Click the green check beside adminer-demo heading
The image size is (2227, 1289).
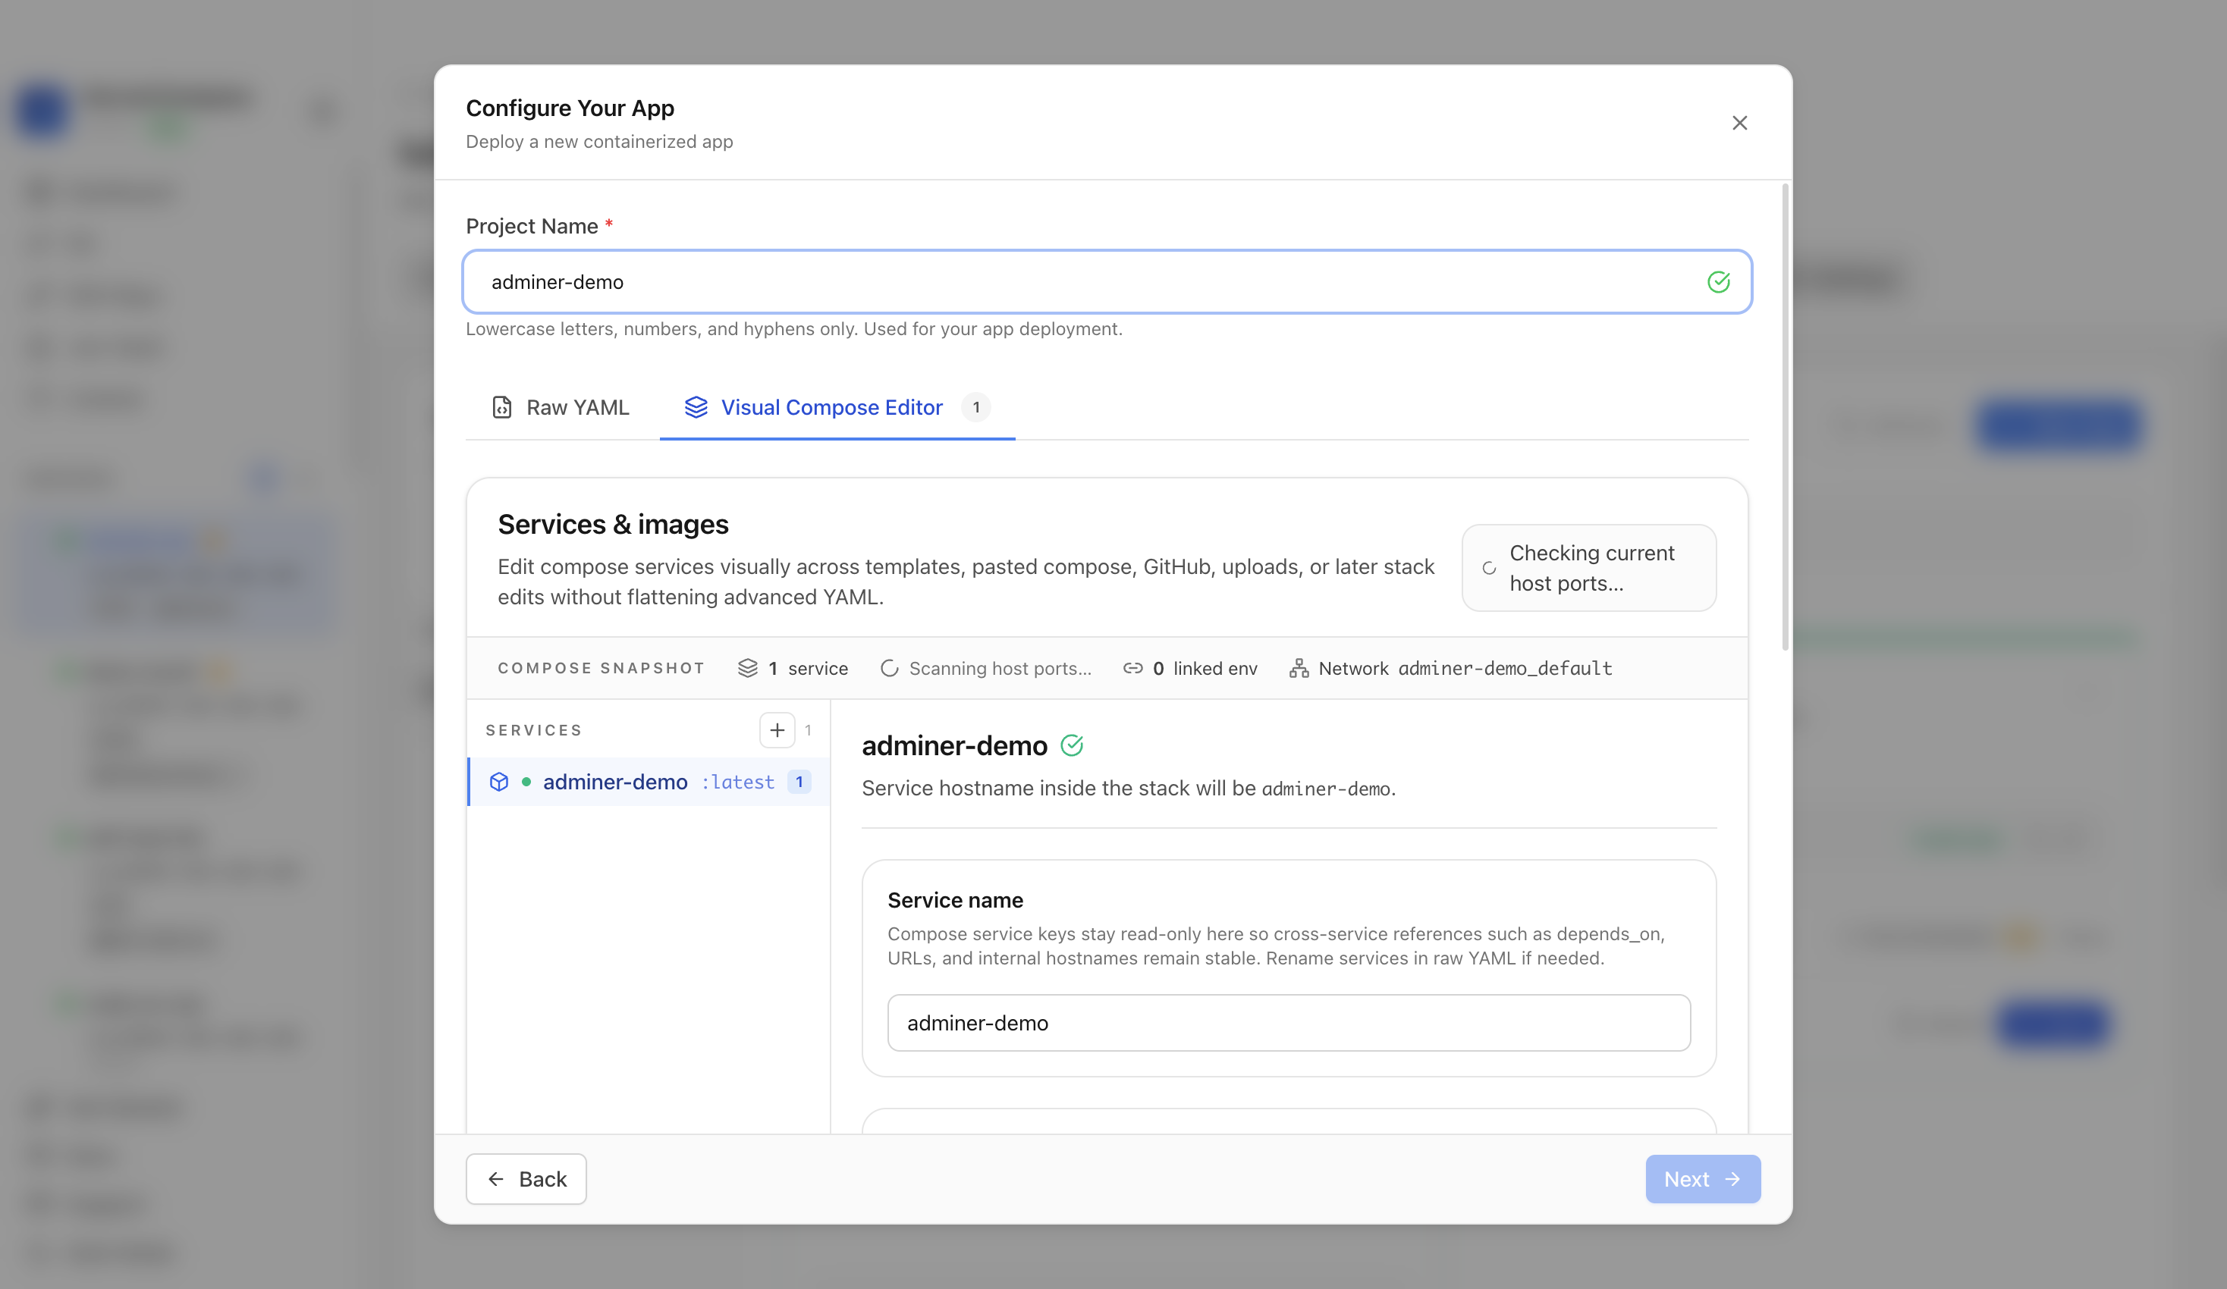1072,745
